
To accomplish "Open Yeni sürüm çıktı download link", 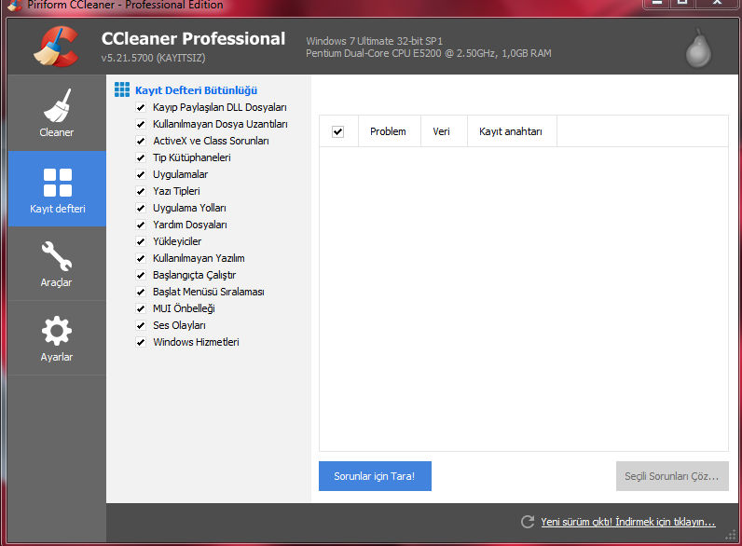I will tap(628, 522).
